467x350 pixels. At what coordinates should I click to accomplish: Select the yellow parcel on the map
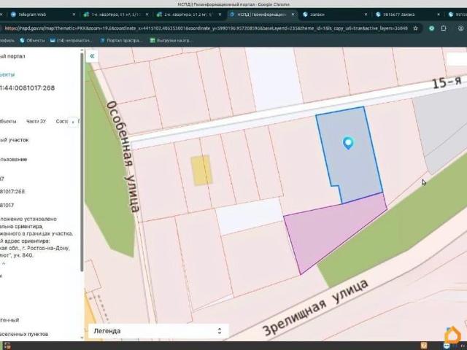coord(201,171)
